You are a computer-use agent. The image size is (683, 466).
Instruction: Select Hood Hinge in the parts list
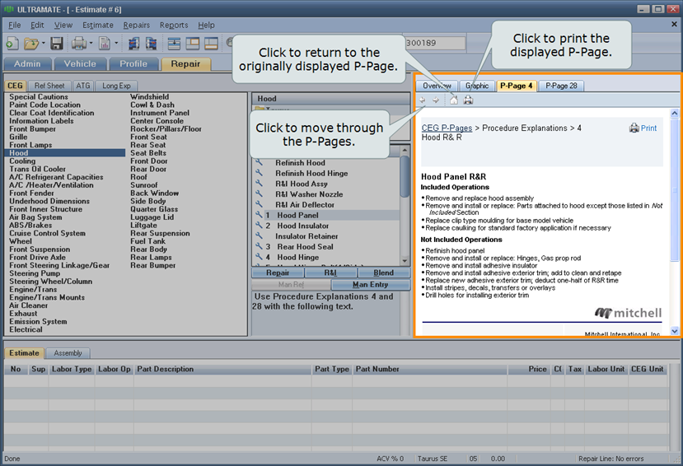(297, 258)
